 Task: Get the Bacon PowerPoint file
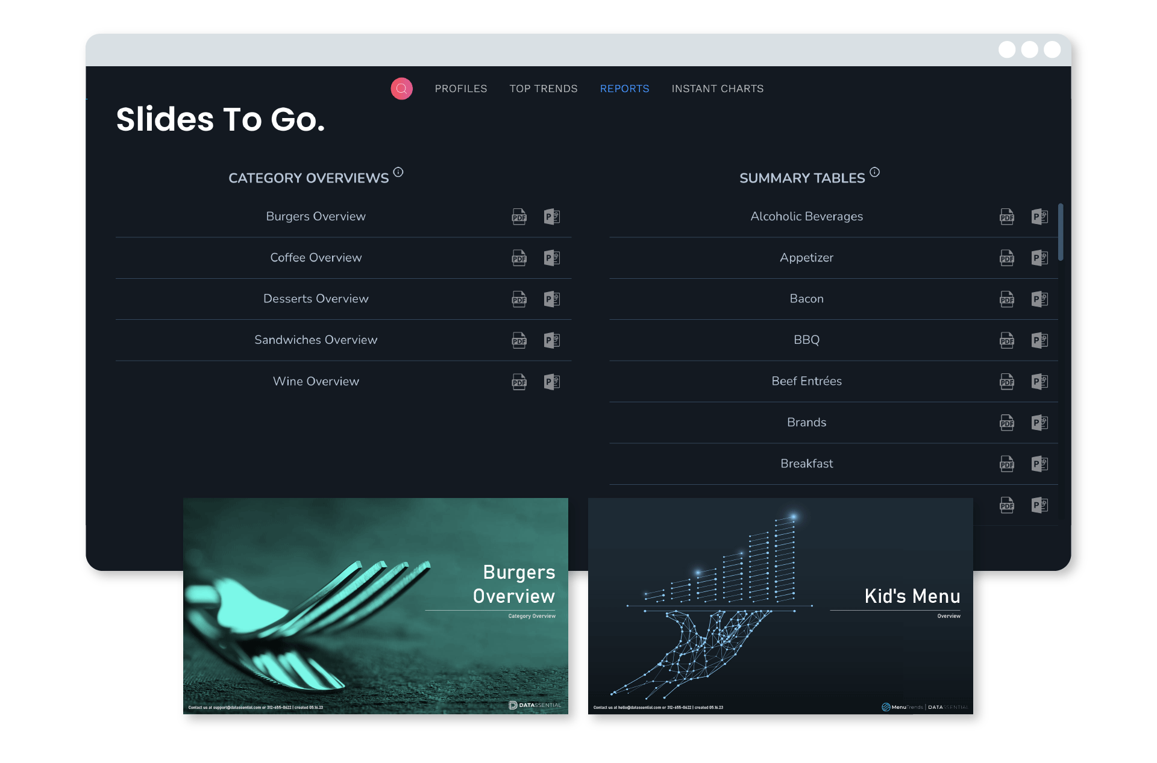[x=1039, y=299]
